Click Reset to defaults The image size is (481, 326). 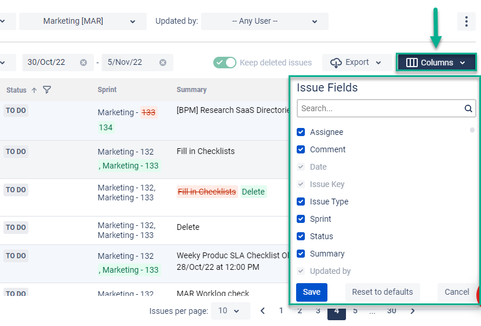tap(382, 292)
